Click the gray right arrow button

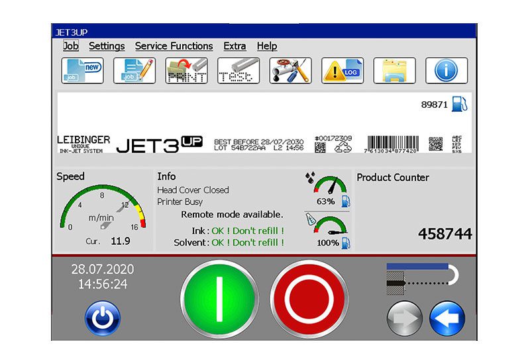(x=405, y=319)
